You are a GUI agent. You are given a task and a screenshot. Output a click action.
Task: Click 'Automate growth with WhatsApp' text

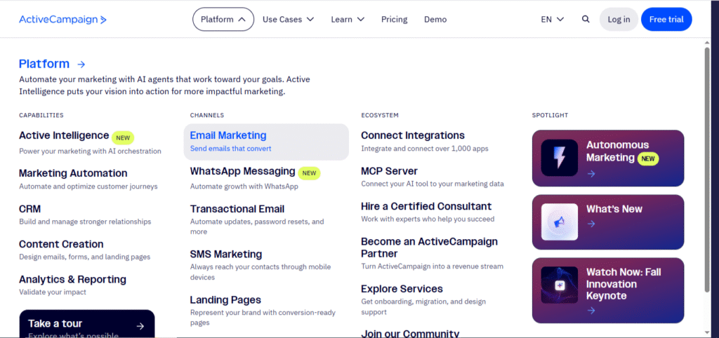(244, 187)
